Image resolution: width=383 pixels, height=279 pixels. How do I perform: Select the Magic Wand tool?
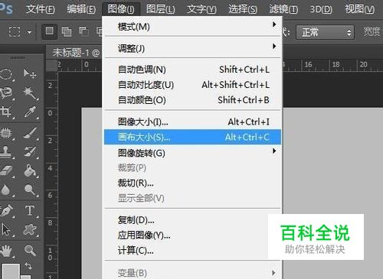pyautogui.click(x=31, y=93)
